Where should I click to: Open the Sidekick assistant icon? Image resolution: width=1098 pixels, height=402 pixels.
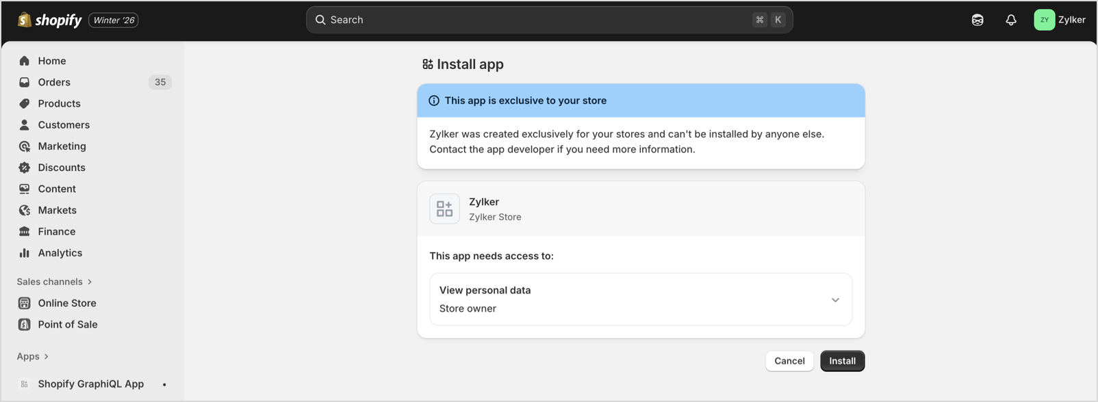(x=977, y=21)
